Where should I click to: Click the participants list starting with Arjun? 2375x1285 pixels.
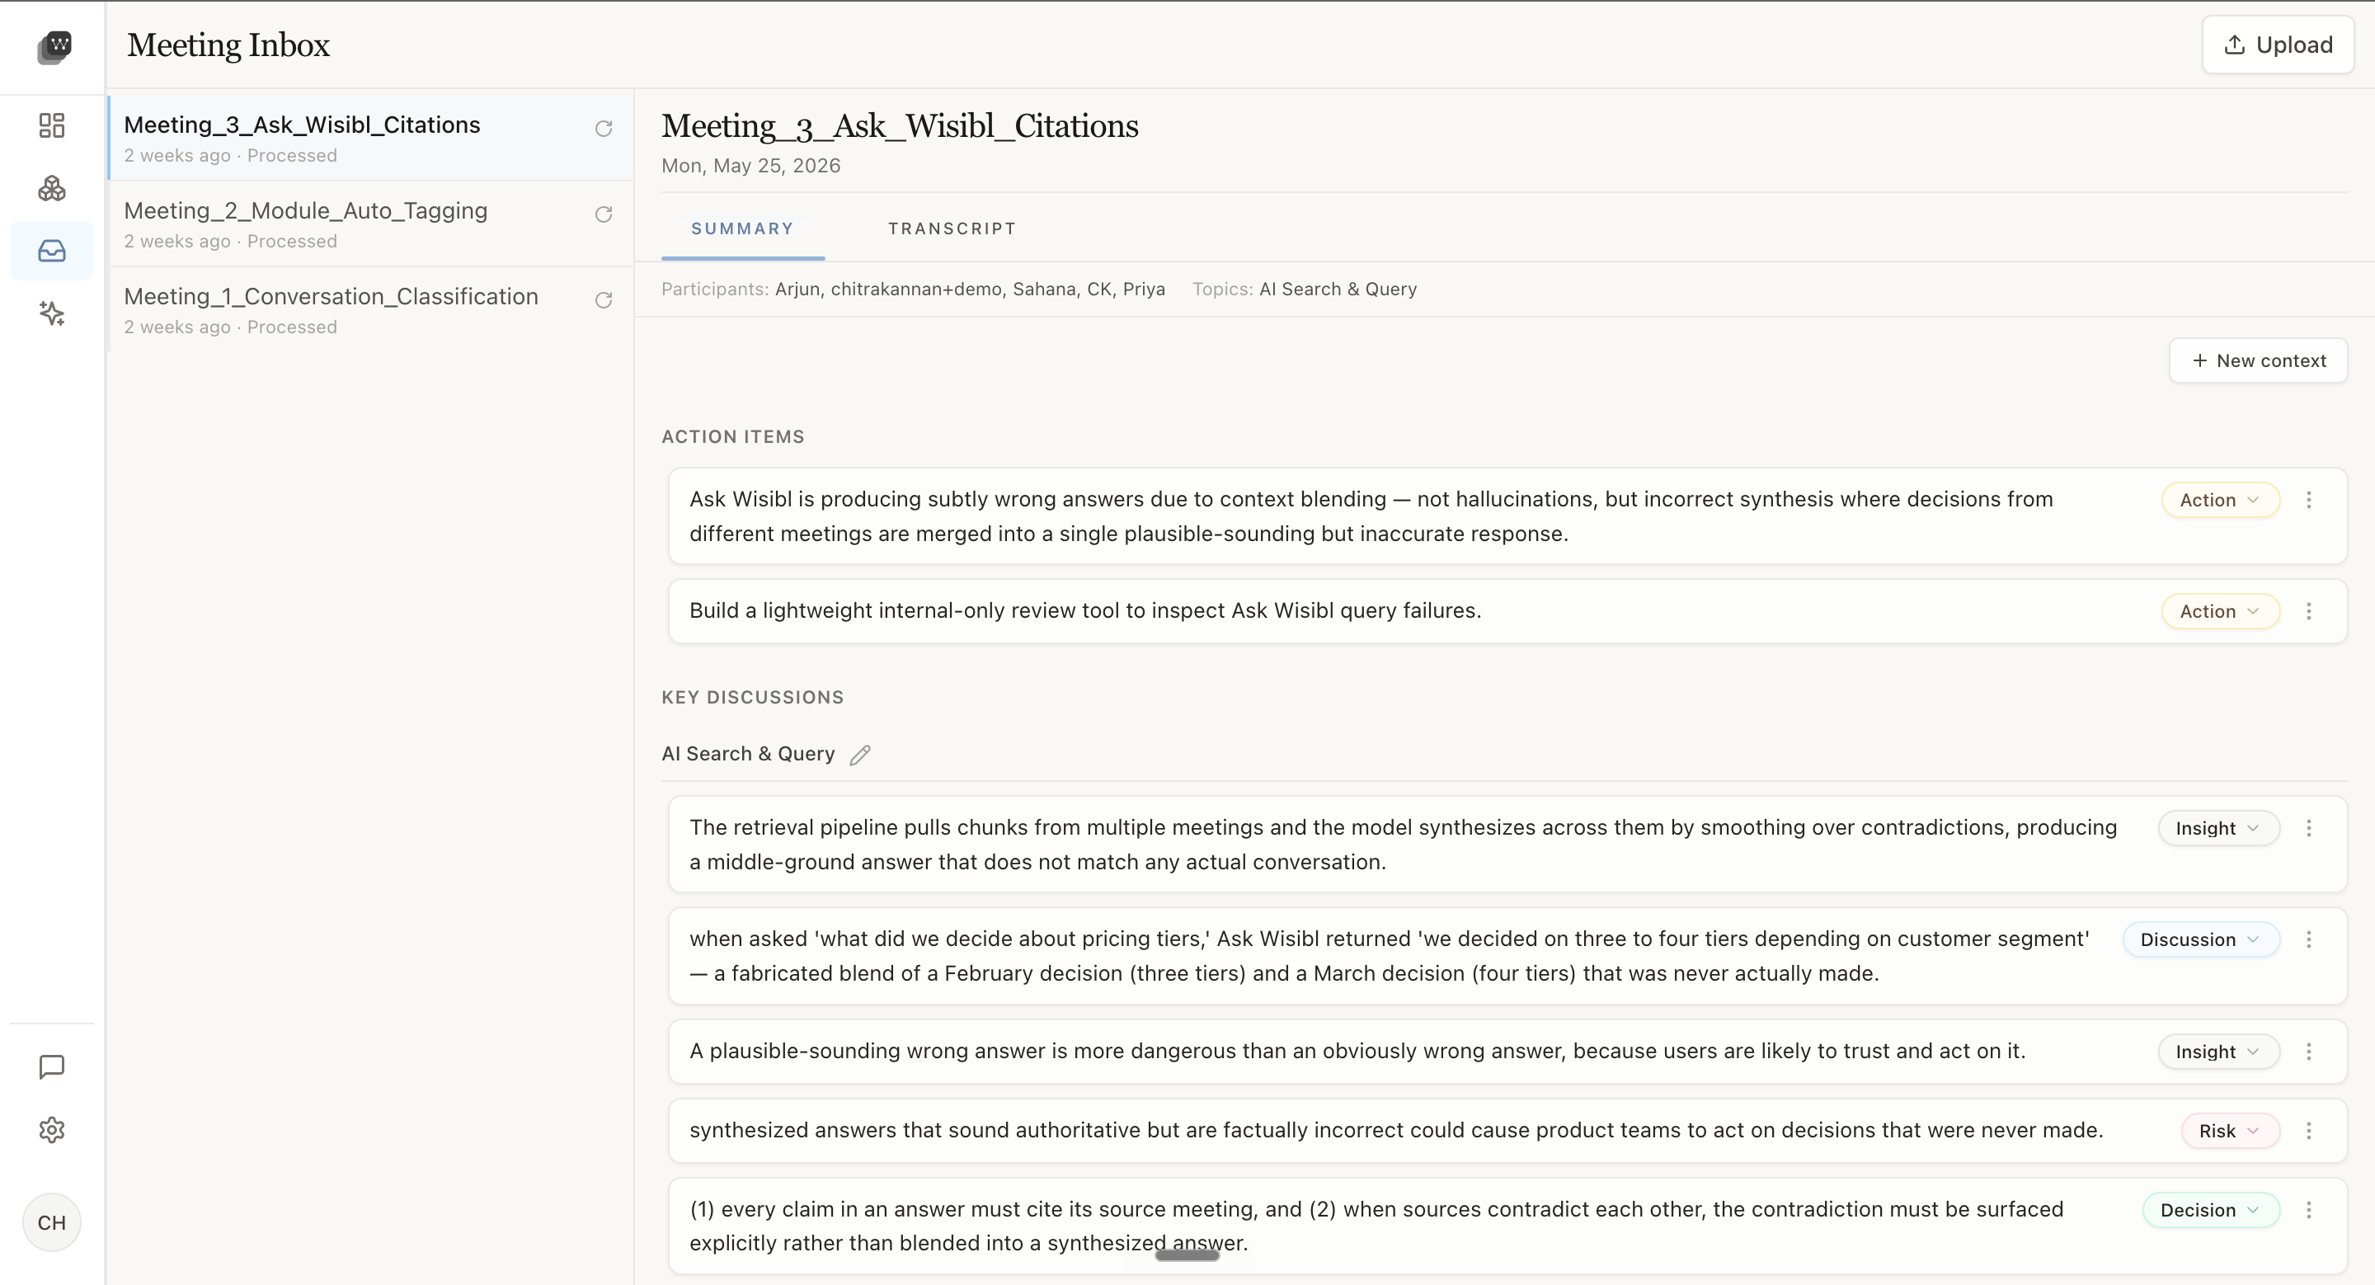(970, 289)
